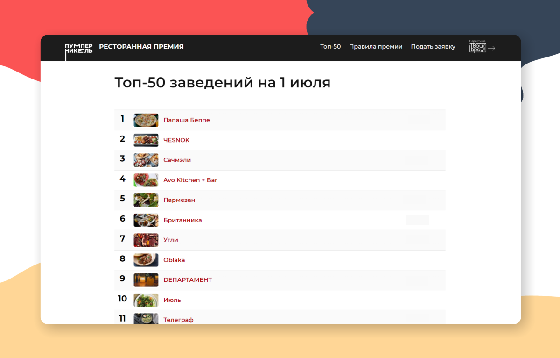The height and width of the screenshot is (358, 560).
Task: Click the Пумперникель logo in header
Action: (x=78, y=48)
